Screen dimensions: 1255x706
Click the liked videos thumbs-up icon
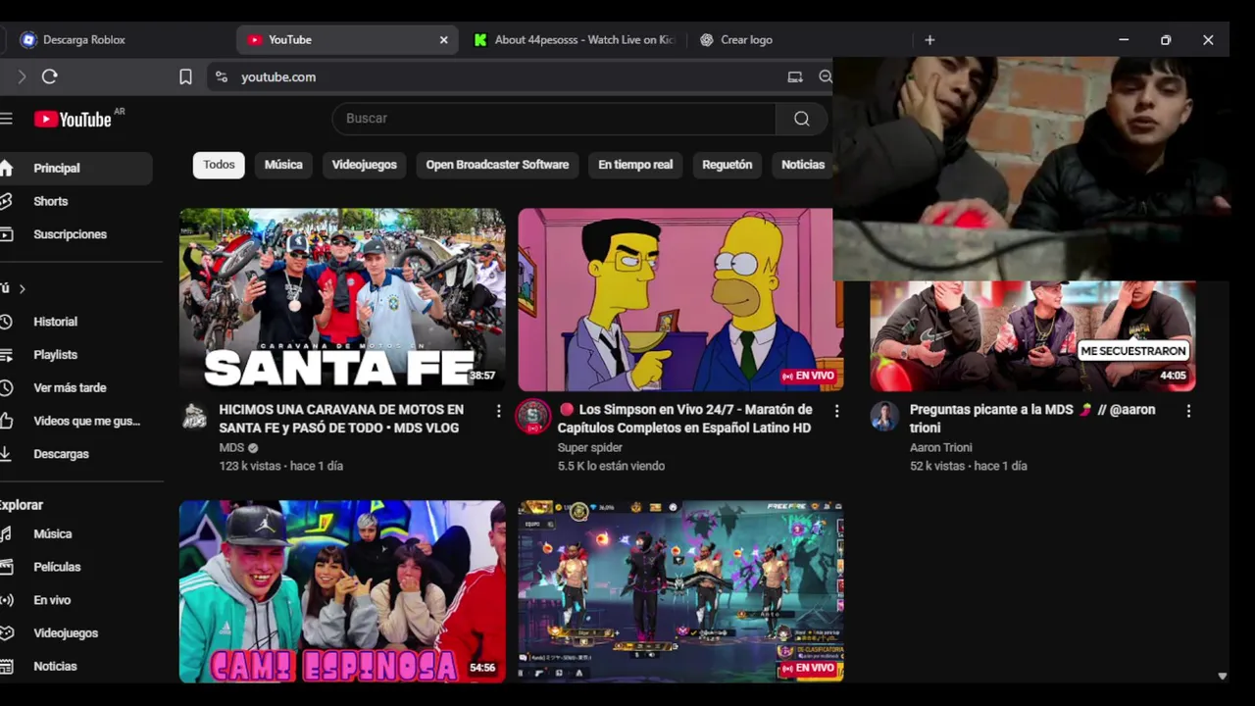click(x=6, y=421)
